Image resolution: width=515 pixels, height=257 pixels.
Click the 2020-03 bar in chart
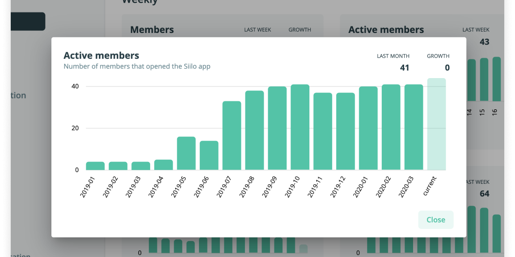(414, 127)
